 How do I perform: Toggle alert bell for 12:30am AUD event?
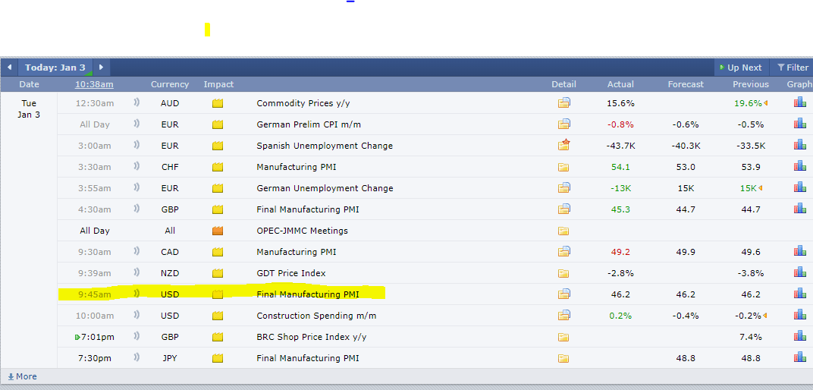coord(137,102)
